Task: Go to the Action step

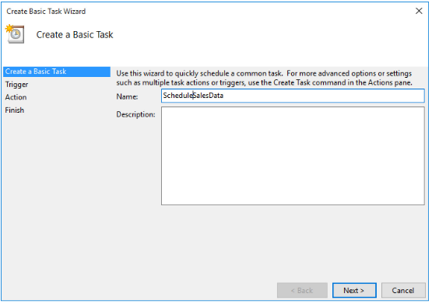Action: click(16, 97)
